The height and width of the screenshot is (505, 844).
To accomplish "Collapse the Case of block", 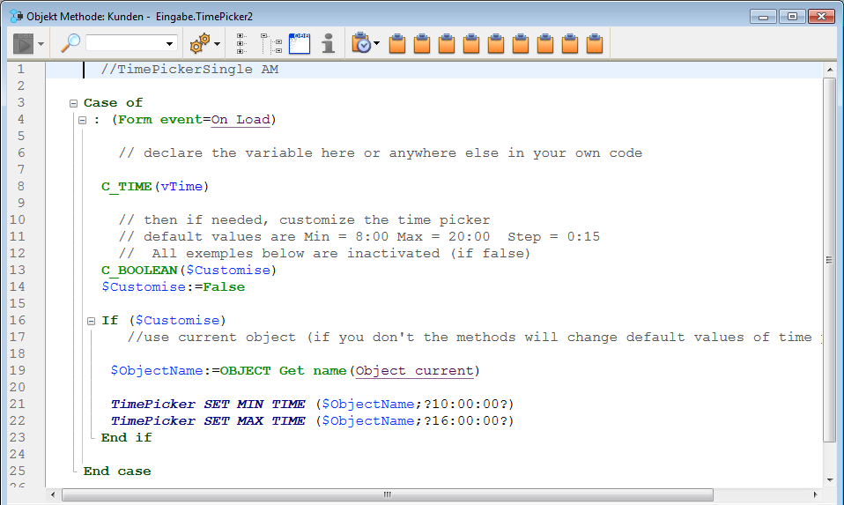I will [74, 103].
